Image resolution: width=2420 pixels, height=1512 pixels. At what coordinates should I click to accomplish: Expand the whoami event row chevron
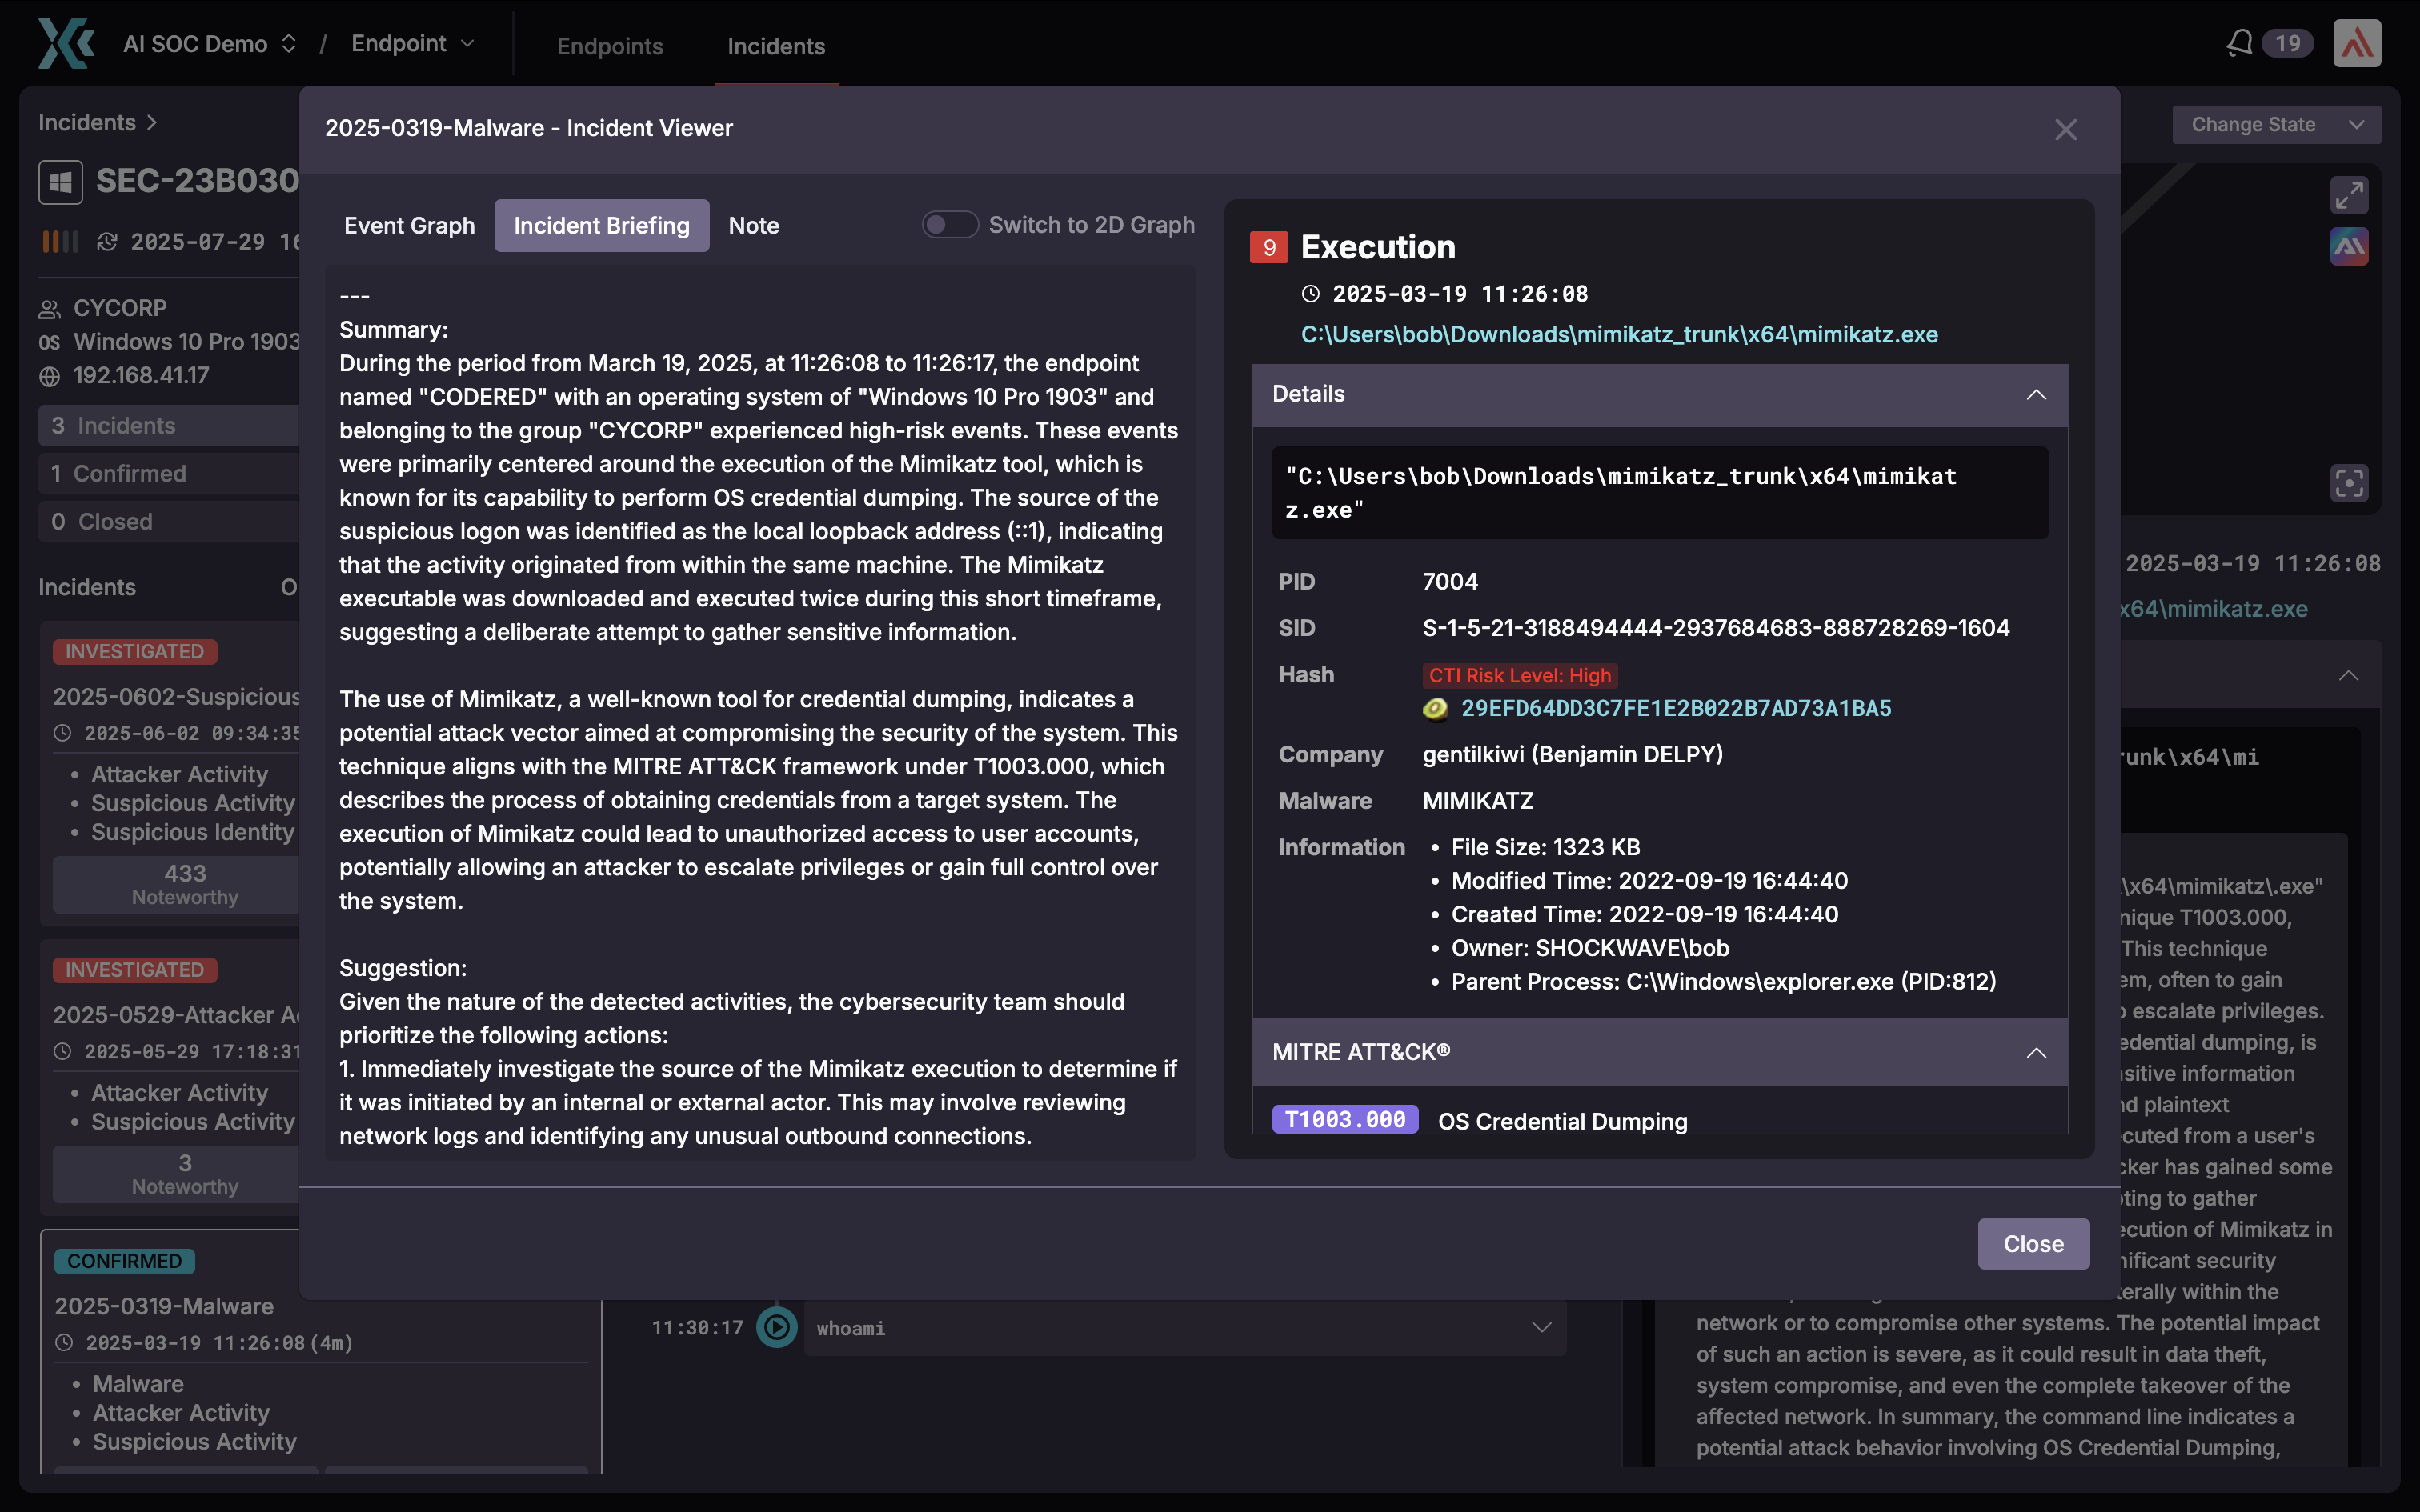1541,1328
